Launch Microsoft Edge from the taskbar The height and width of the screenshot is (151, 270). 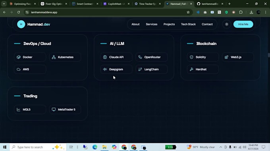(95, 147)
